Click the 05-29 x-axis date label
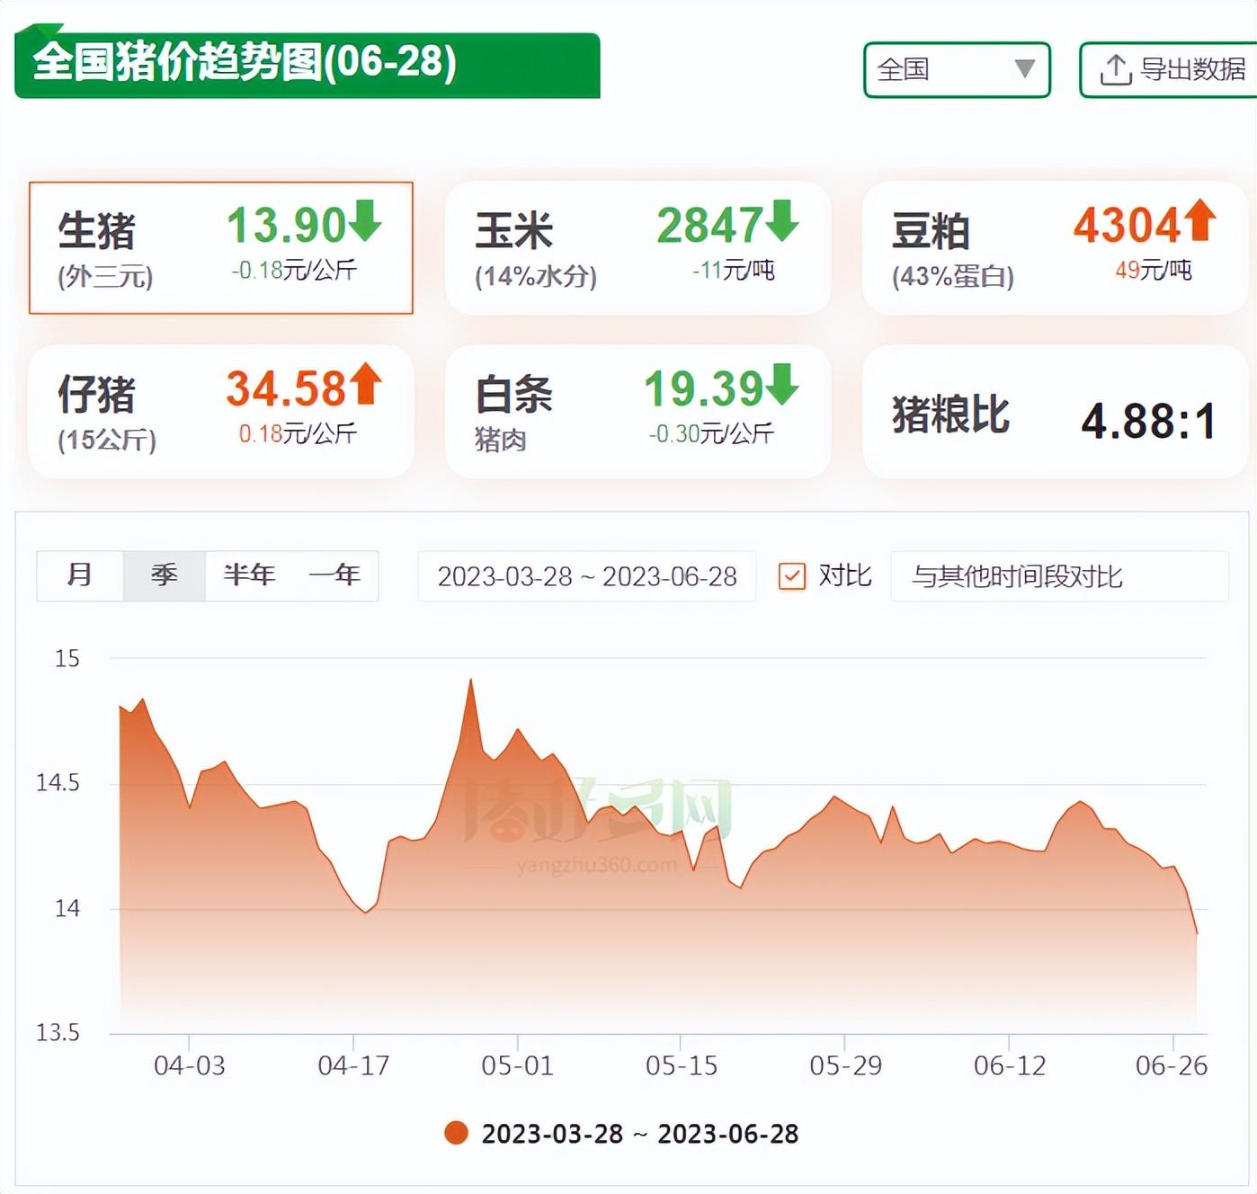Image resolution: width=1257 pixels, height=1194 pixels. coord(845,1065)
